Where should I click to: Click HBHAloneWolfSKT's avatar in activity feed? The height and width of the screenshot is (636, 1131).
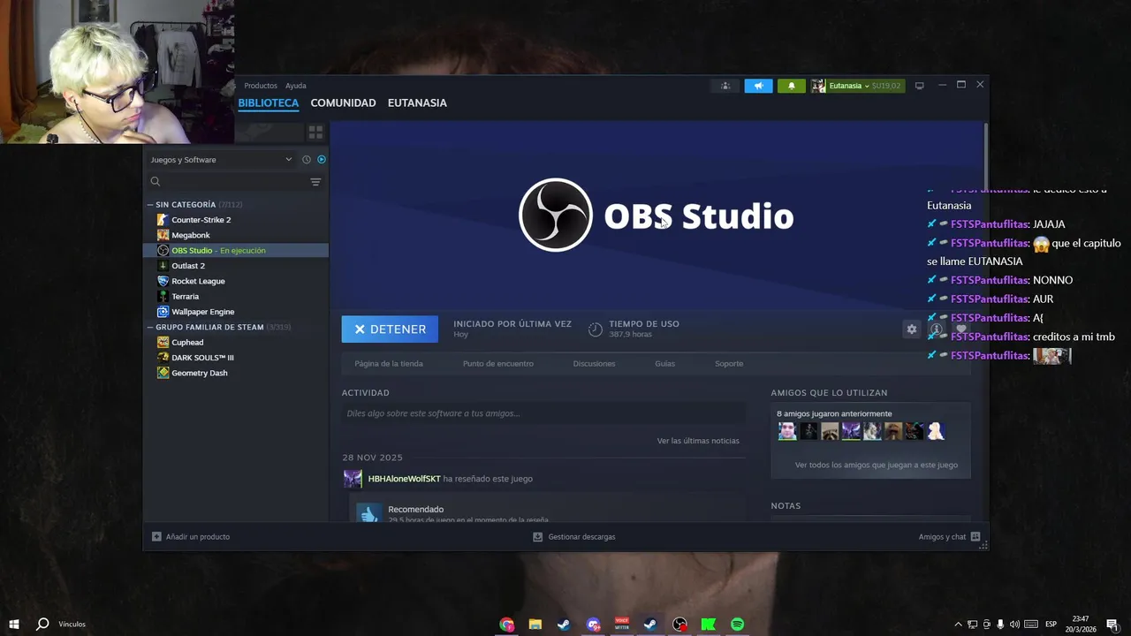tap(353, 479)
